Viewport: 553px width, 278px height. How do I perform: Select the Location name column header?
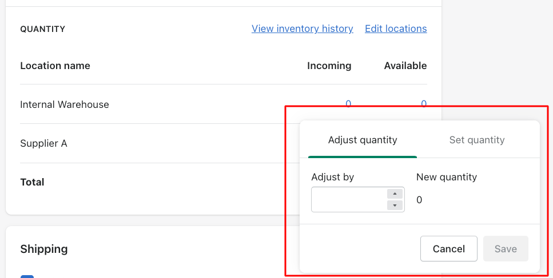(55, 66)
